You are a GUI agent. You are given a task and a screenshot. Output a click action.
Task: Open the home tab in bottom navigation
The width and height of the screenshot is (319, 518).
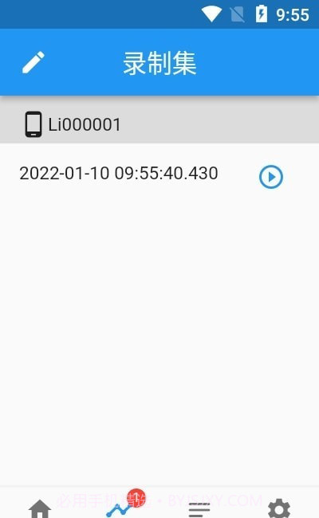pos(40,508)
